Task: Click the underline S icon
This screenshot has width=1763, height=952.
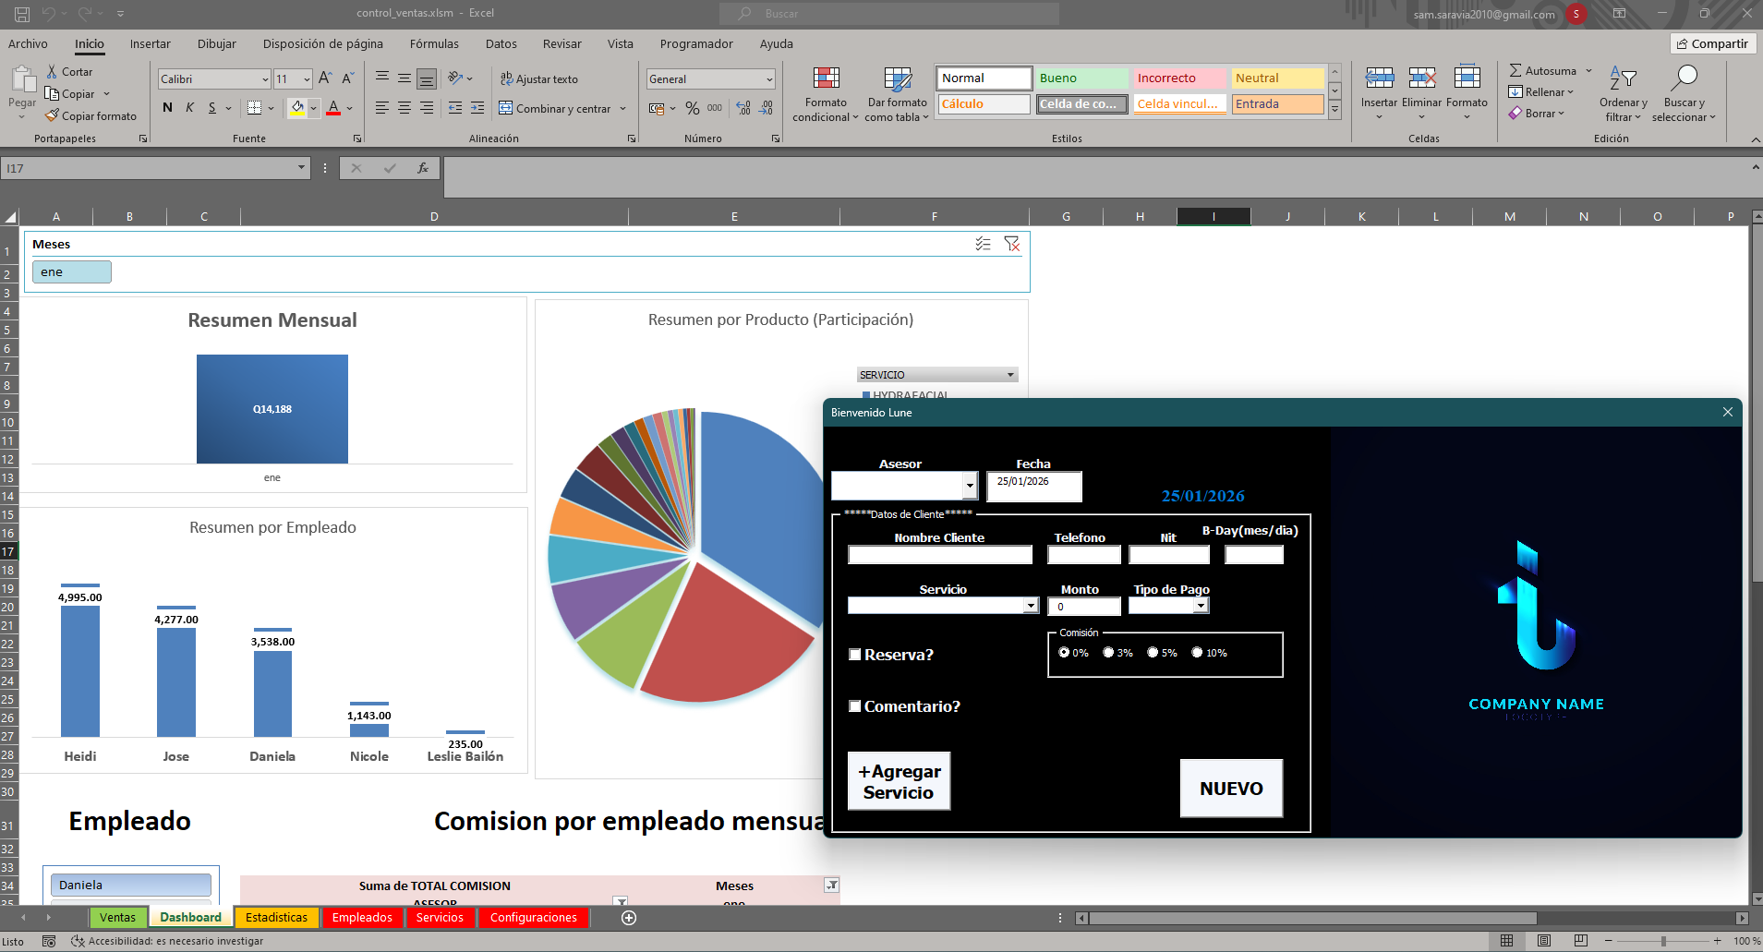Action: point(211,107)
